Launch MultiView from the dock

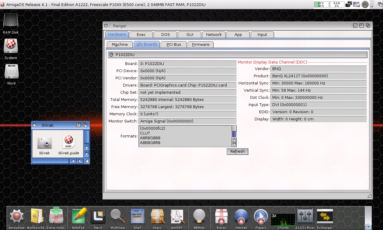[x=118, y=217]
